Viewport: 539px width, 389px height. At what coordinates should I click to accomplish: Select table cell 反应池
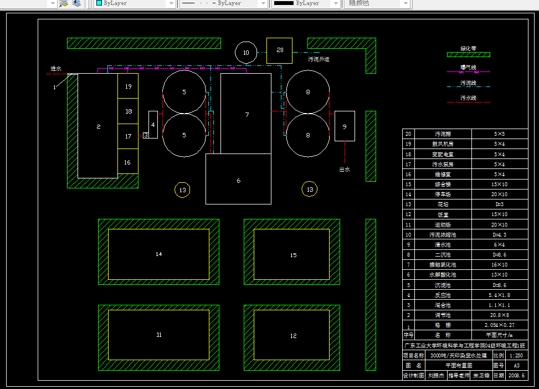[x=443, y=295]
